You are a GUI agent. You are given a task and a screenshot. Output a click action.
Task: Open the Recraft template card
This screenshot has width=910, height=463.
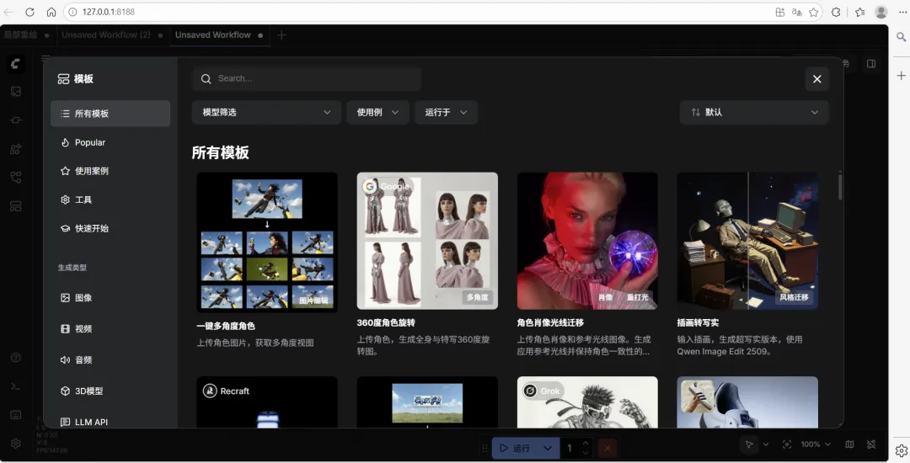click(x=267, y=402)
